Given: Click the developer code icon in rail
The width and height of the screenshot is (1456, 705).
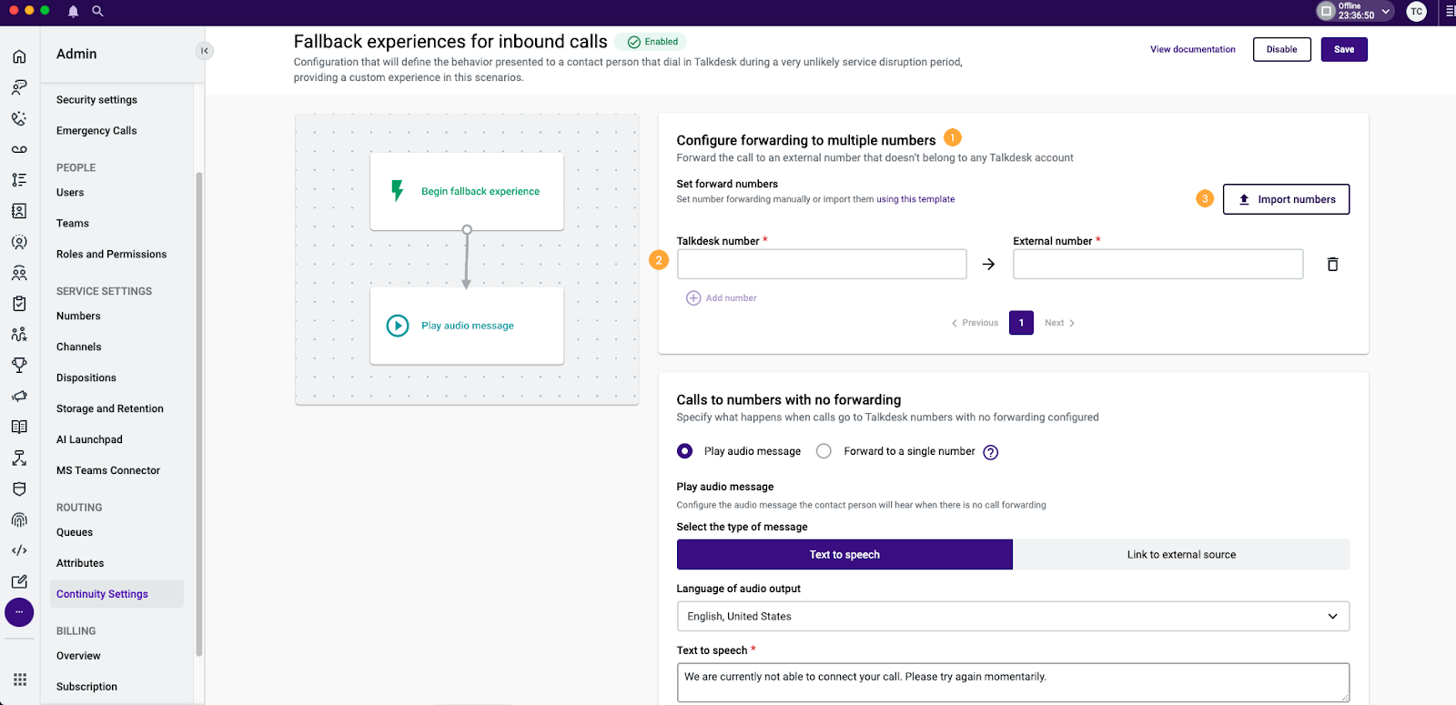Looking at the screenshot, I should click(19, 550).
